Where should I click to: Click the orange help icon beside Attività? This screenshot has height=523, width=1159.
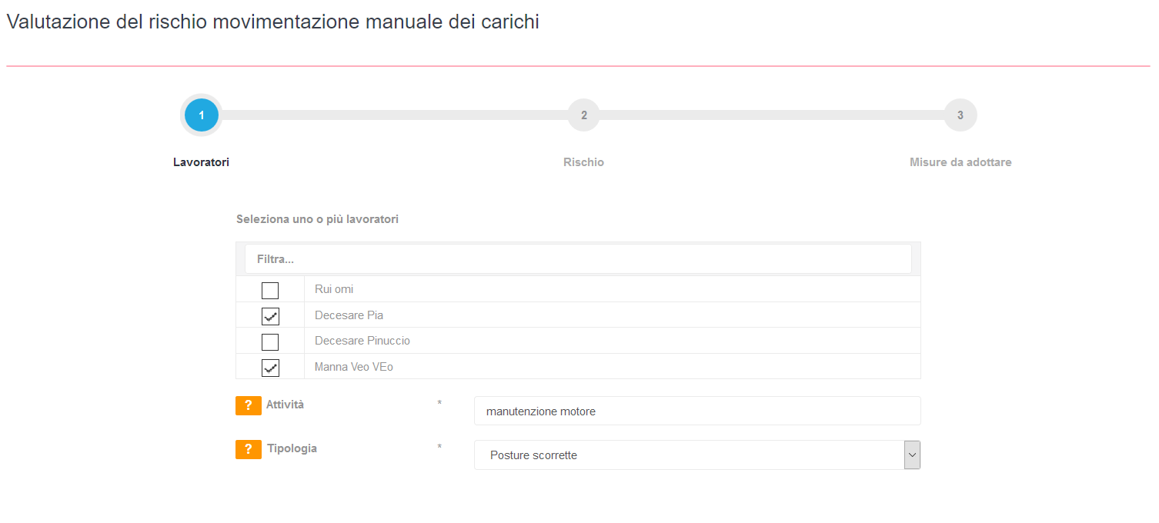pos(249,405)
